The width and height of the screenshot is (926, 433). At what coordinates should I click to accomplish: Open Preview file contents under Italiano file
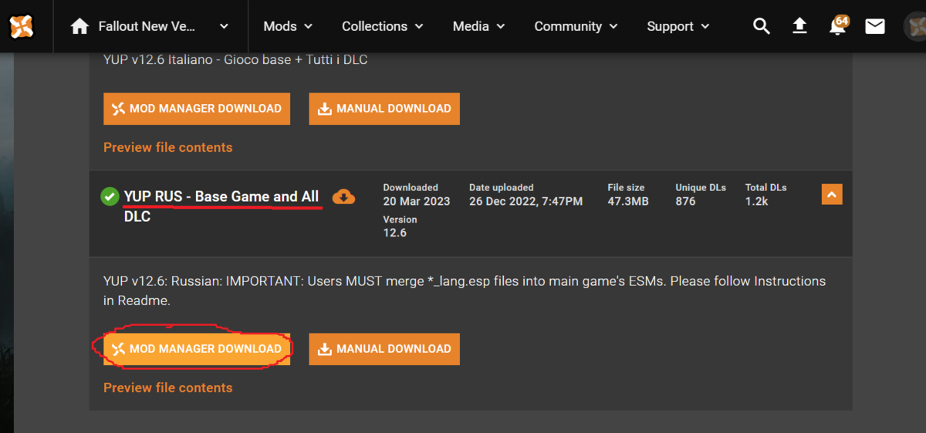[x=167, y=147]
